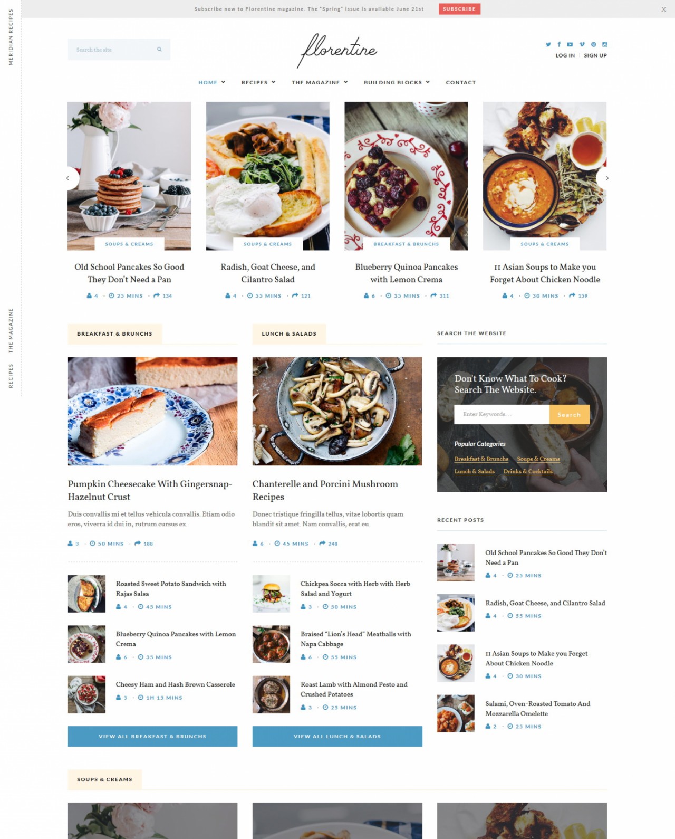This screenshot has height=839, width=675.
Task: Expand the Recipes menu dropdown
Action: (258, 82)
